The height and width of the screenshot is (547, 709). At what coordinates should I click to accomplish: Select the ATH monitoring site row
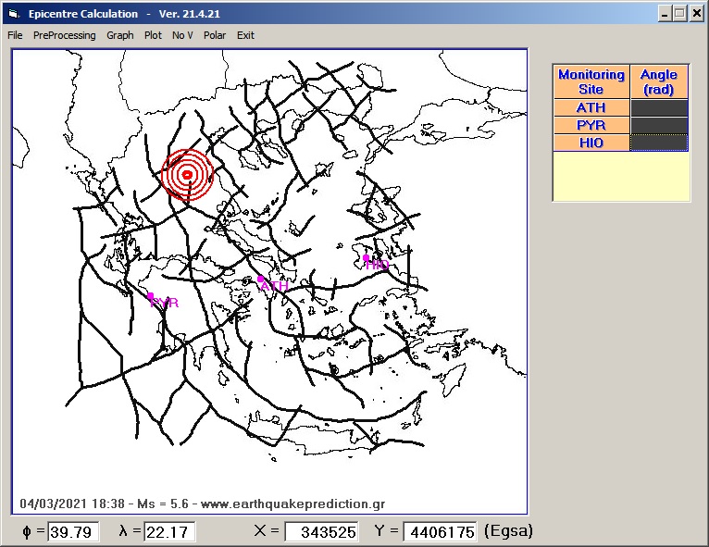(x=591, y=108)
